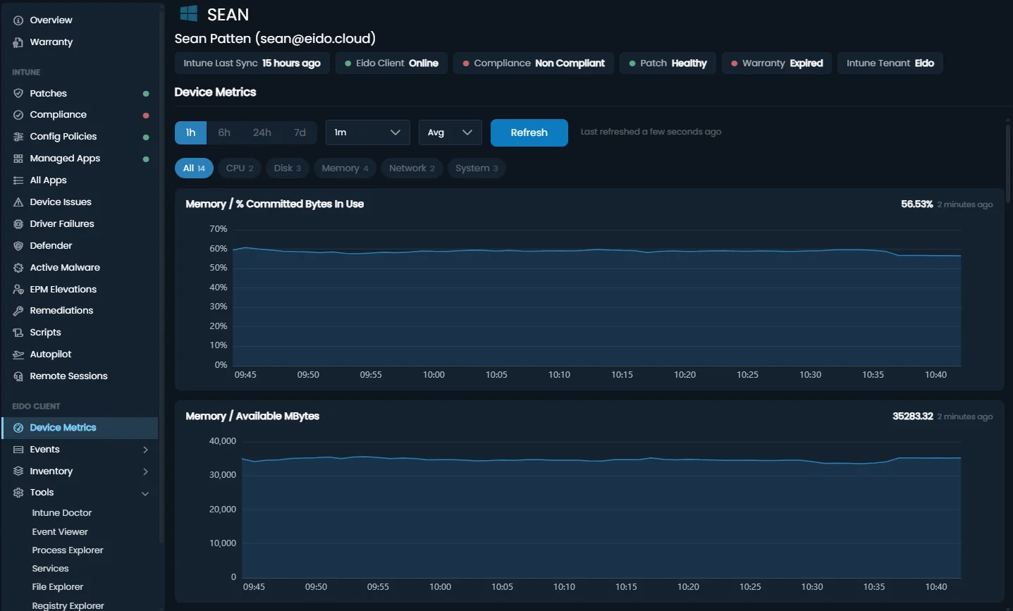This screenshot has width=1013, height=611.
Task: Click the Compliance checkmark icon
Action: click(18, 115)
